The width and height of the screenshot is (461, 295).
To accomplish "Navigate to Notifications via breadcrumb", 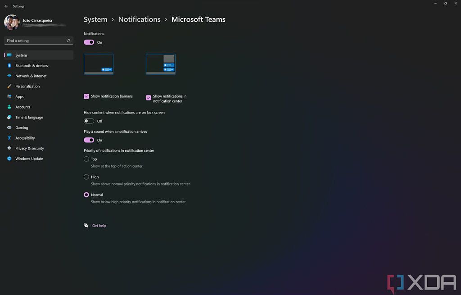I will click(139, 19).
